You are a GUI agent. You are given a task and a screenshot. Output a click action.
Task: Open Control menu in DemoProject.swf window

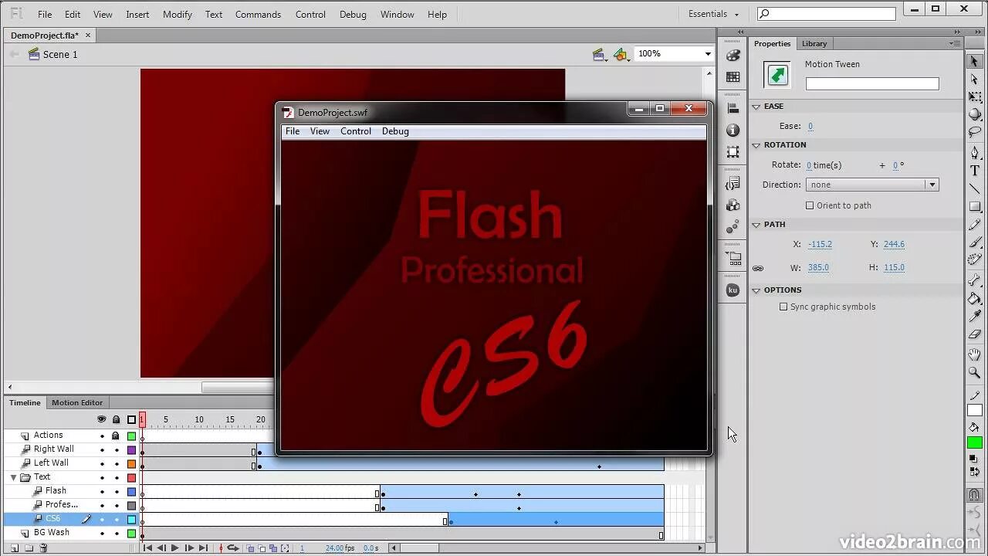pyautogui.click(x=356, y=131)
